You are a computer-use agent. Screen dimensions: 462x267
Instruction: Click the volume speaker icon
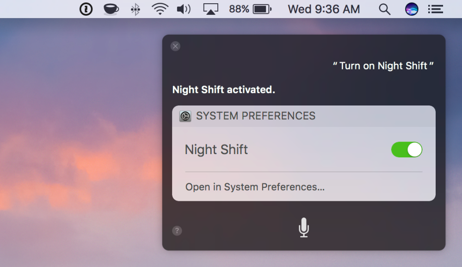click(x=184, y=9)
